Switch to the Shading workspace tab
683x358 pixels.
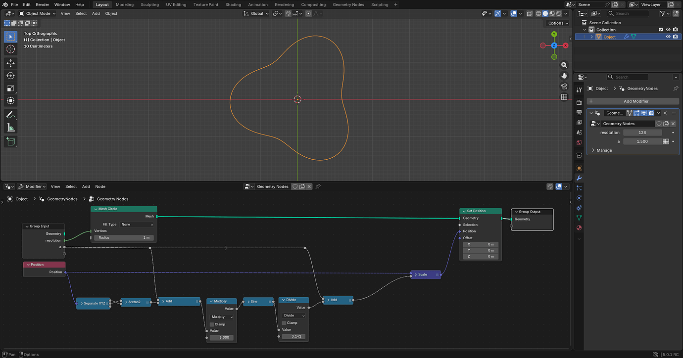(x=233, y=4)
